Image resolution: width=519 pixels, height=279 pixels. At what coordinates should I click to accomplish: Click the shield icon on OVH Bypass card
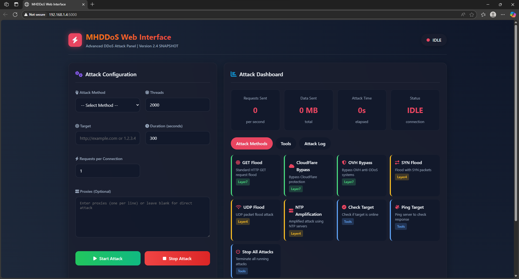[x=344, y=162]
